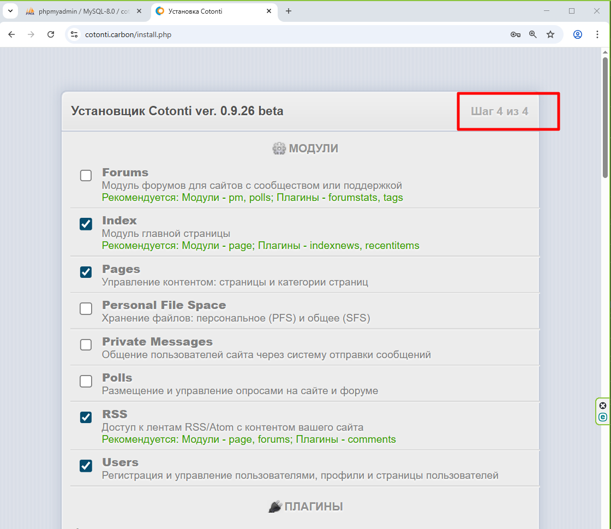The image size is (611, 529).
Task: Open a new tab with plus button
Action: (x=289, y=11)
